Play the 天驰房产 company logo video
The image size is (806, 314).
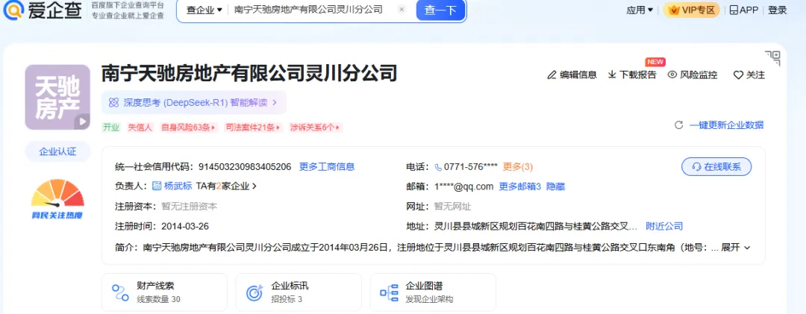click(x=82, y=122)
